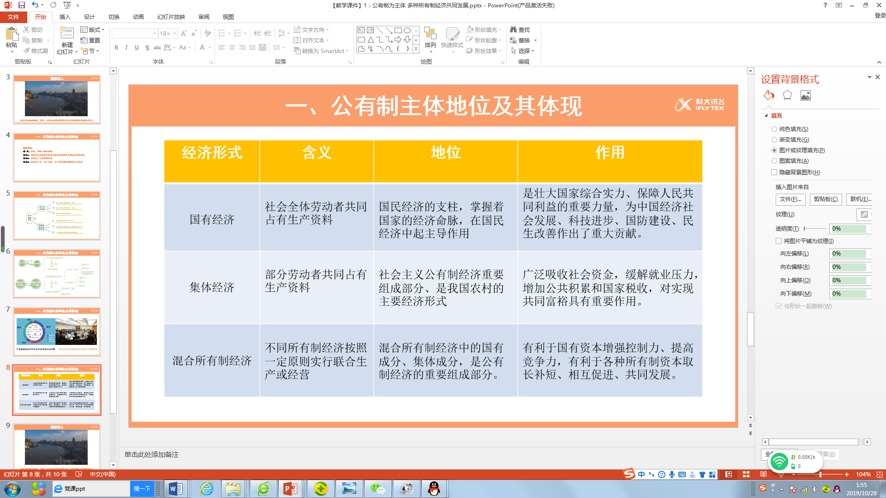Open the Texture (纹理) dropdown
886x498 pixels.
tap(865, 214)
